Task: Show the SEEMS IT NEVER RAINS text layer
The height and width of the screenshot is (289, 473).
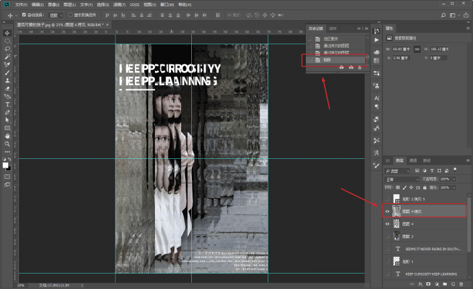Action: tap(387, 249)
